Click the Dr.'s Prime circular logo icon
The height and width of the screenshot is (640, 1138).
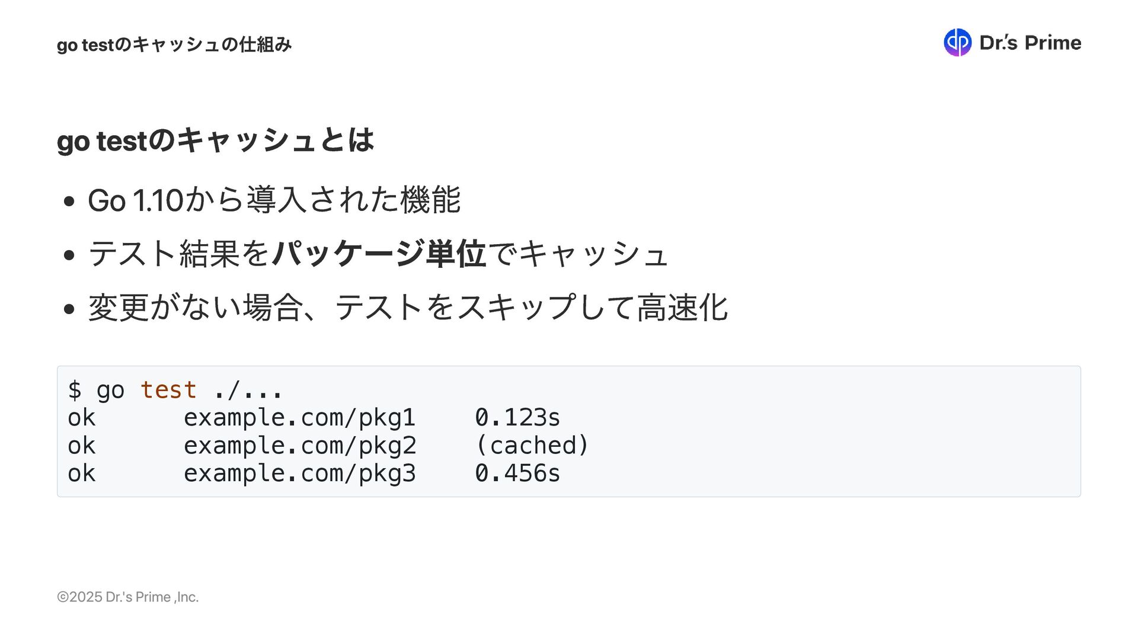point(957,43)
